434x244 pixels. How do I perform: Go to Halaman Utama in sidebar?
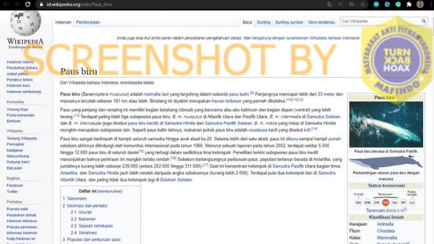pyautogui.click(x=20, y=61)
